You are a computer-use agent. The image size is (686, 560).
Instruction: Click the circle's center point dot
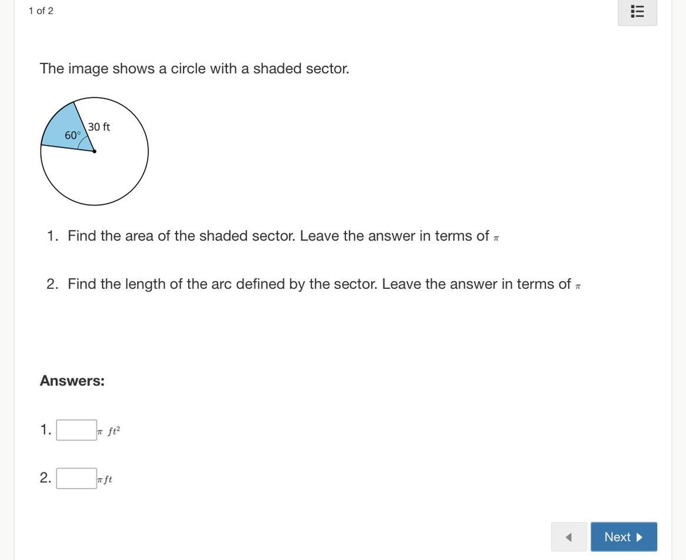tap(95, 151)
